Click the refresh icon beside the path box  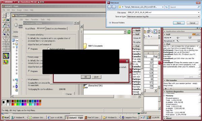point(166,7)
